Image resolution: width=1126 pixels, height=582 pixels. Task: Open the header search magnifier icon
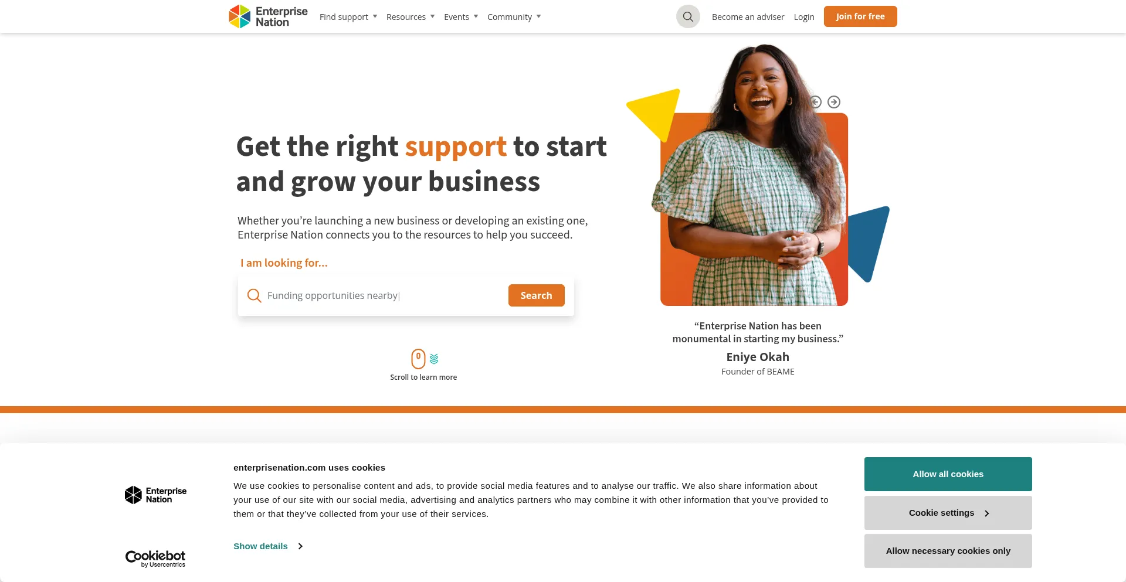[x=688, y=16]
